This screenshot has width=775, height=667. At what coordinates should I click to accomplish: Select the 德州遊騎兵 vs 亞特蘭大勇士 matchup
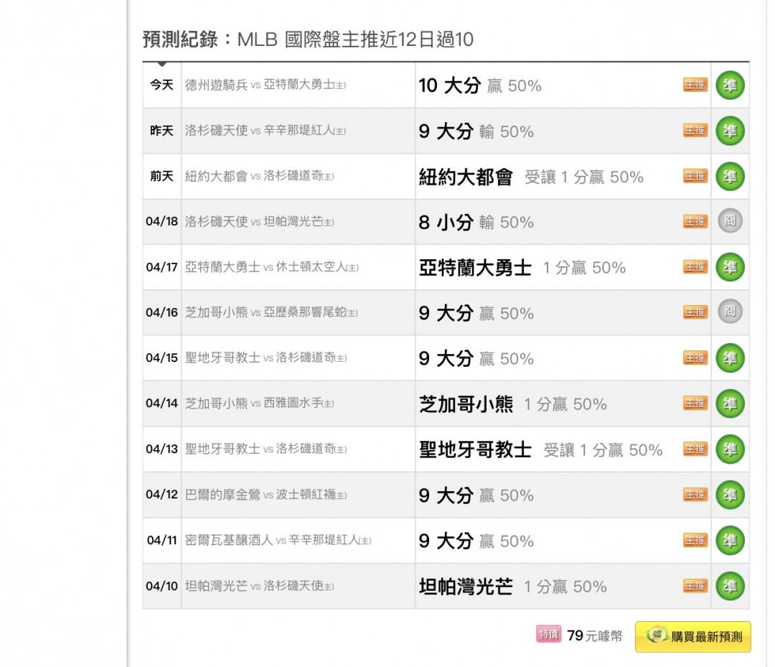(266, 85)
